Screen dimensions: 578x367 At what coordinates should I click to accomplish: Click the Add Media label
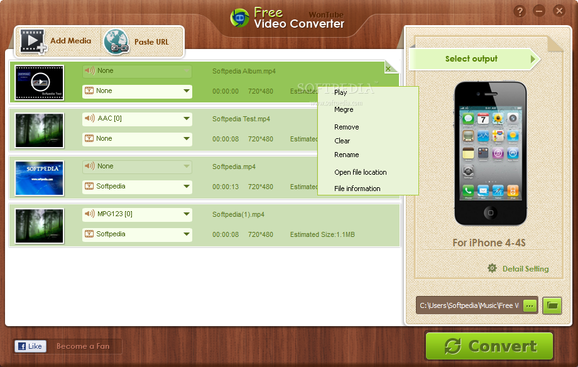71,41
